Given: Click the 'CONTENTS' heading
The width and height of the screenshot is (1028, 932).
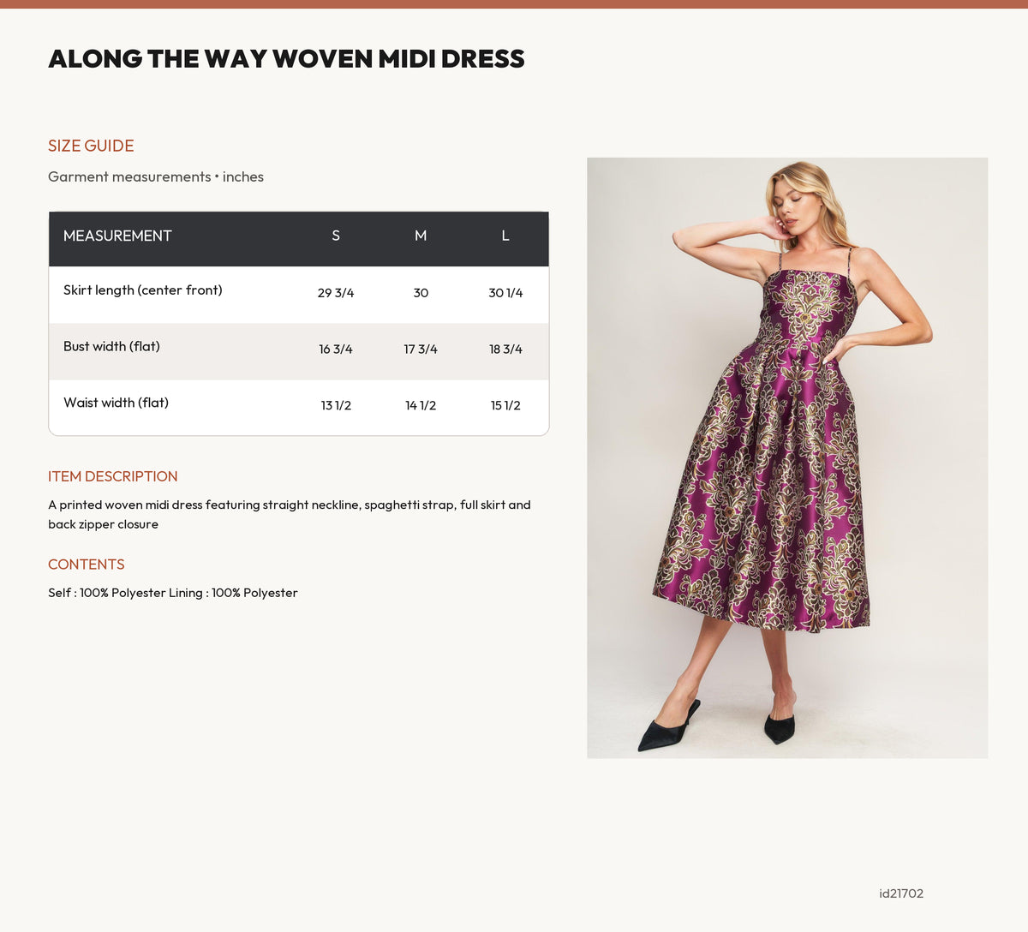Looking at the screenshot, I should tap(87, 565).
